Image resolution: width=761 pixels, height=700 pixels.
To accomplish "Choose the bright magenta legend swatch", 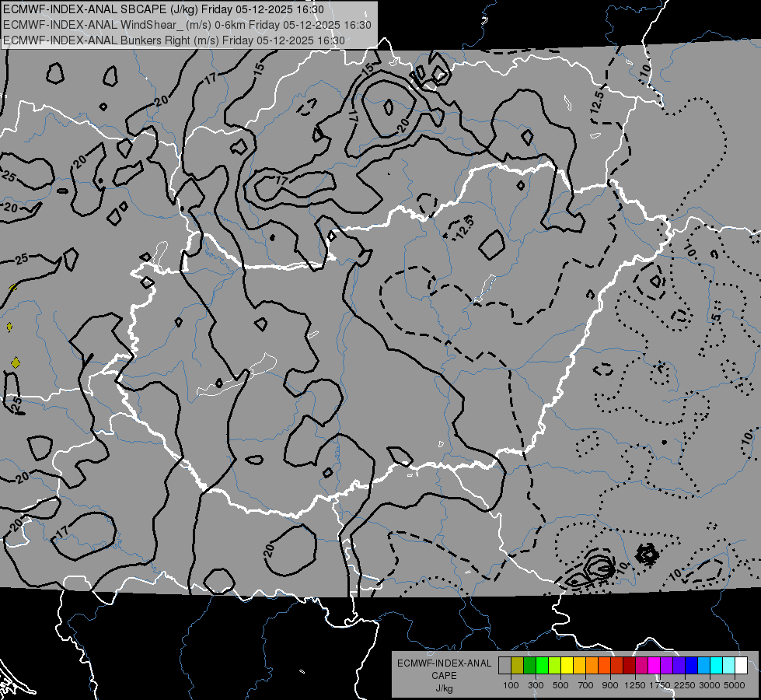I will point(655,666).
